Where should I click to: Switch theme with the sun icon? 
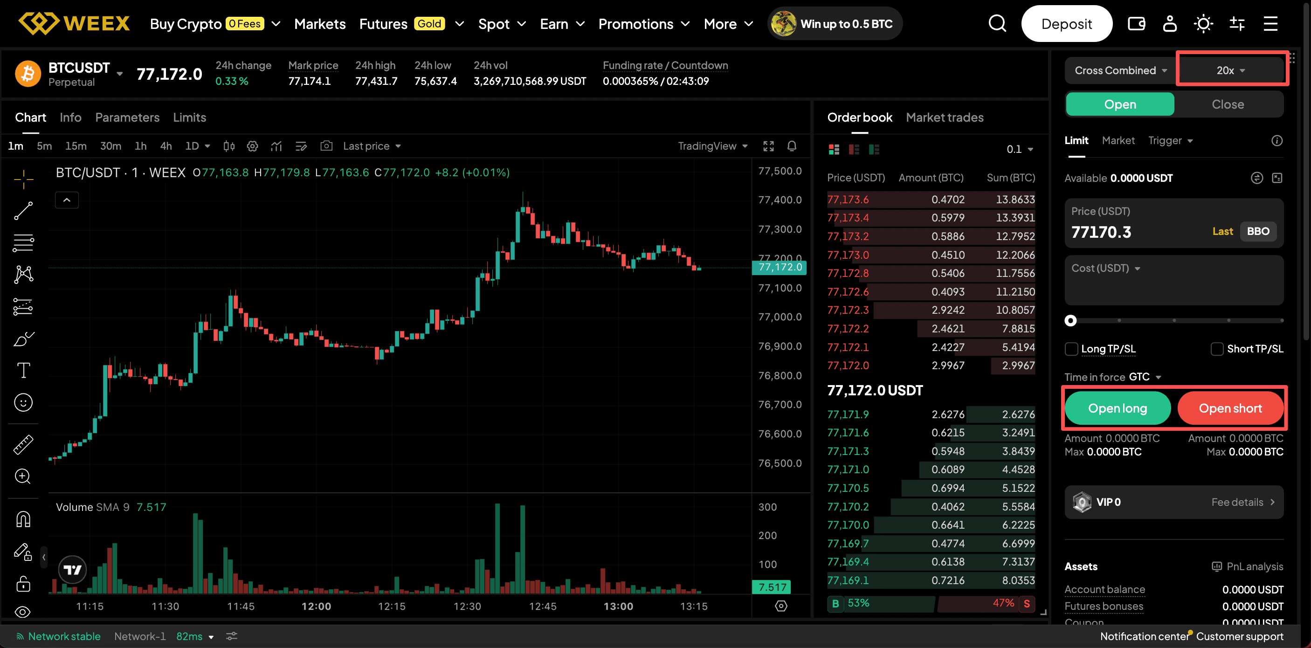coord(1203,23)
